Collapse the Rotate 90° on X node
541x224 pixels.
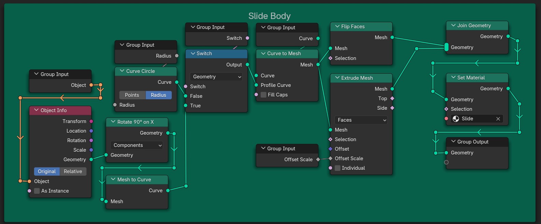click(x=113, y=122)
